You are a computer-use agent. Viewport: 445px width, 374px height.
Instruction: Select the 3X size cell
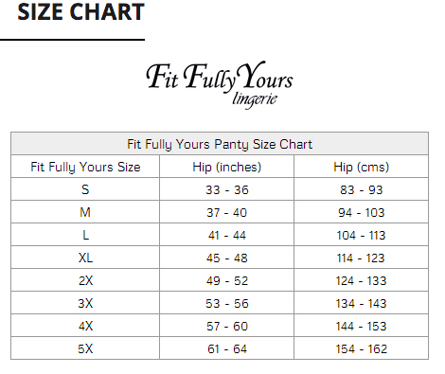pyautogui.click(x=85, y=303)
